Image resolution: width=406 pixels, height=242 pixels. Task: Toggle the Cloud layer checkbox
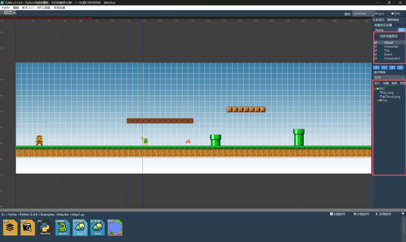tap(376, 42)
